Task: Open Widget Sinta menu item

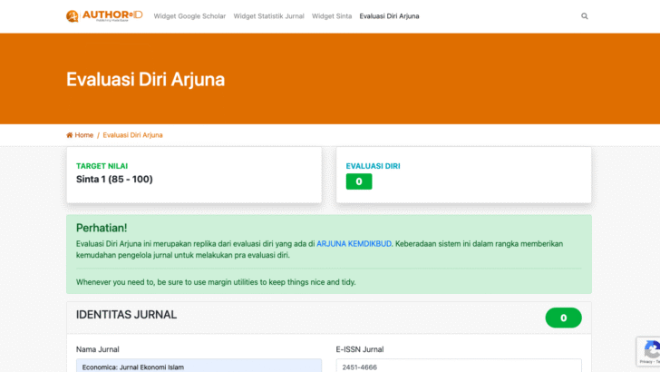Action: point(332,16)
